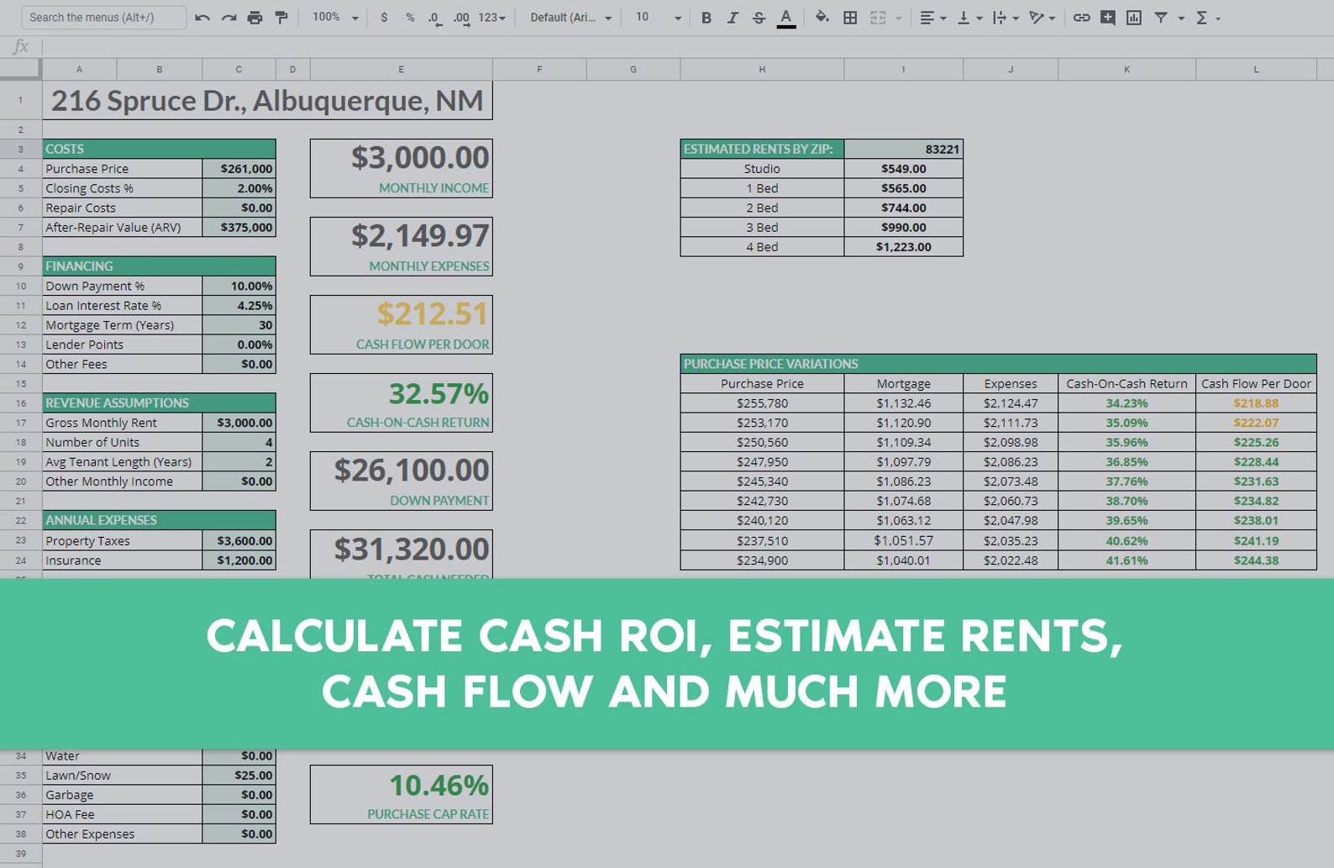The image size is (1334, 868).
Task: Select Insurance value $1,200.00
Action: (239, 560)
